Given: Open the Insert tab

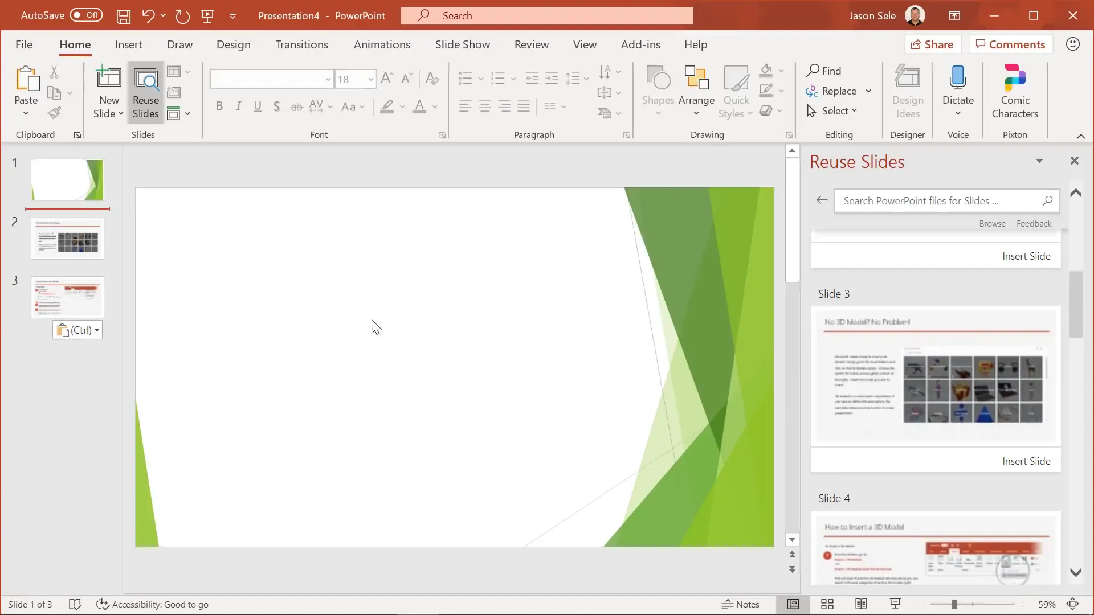Looking at the screenshot, I should (128, 44).
